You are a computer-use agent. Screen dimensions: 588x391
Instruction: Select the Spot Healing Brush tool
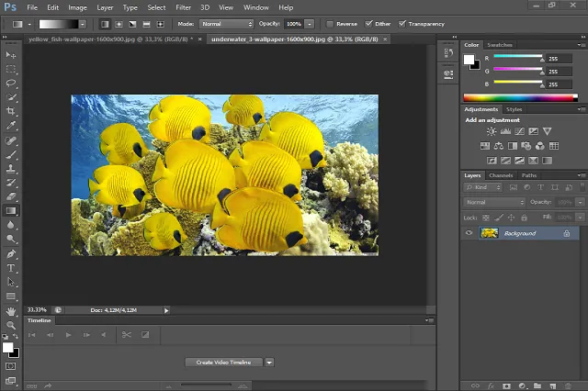(10, 140)
